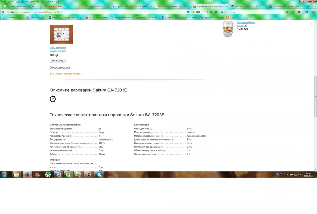Open the address bar history dropdown arrow
The height and width of the screenshot is (214, 317).
[203, 12]
